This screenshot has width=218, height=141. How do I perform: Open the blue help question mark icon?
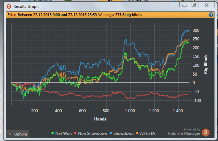pos(211,15)
